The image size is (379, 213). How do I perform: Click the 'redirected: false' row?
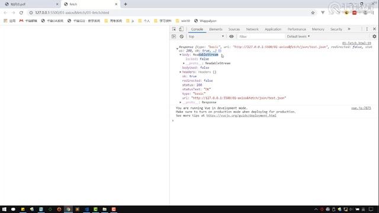click(197, 80)
